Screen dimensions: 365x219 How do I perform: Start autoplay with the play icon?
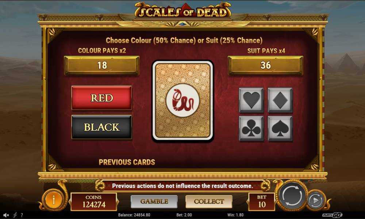coord(315,200)
